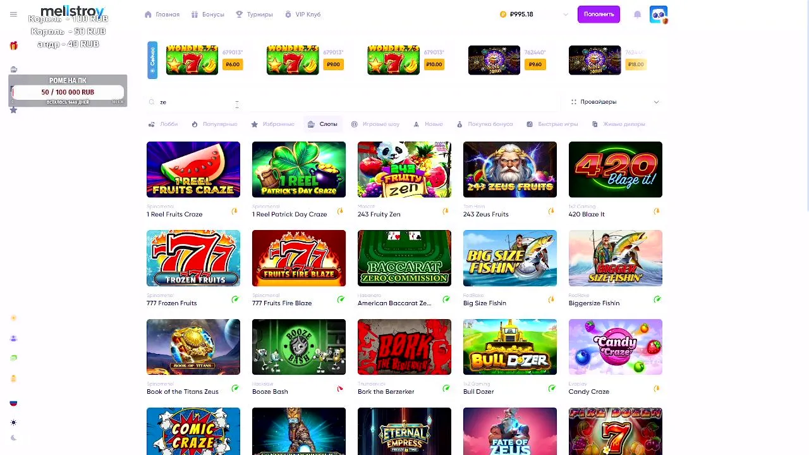Click the 50 / 100 000 RUB progress bar
Screen dimensions: 809x455
tap(68, 92)
